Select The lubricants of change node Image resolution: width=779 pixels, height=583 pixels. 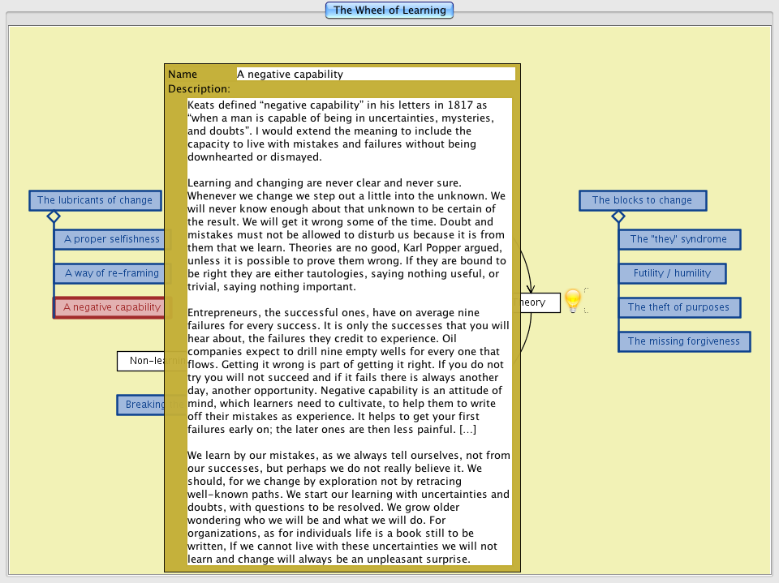(x=94, y=200)
